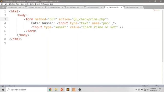Switch to the Q2_cookie_form.html tab
Screen dimensions: 164x92
pyautogui.click(x=34, y=7)
